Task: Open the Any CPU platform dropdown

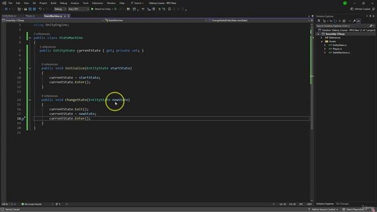Action: click(x=78, y=9)
